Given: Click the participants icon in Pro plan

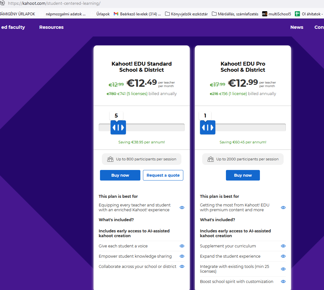Looking at the screenshot, I should tap(211, 159).
